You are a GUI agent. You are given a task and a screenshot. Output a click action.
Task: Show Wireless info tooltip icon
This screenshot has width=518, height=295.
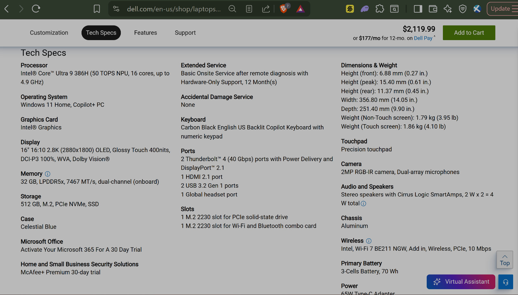(369, 241)
